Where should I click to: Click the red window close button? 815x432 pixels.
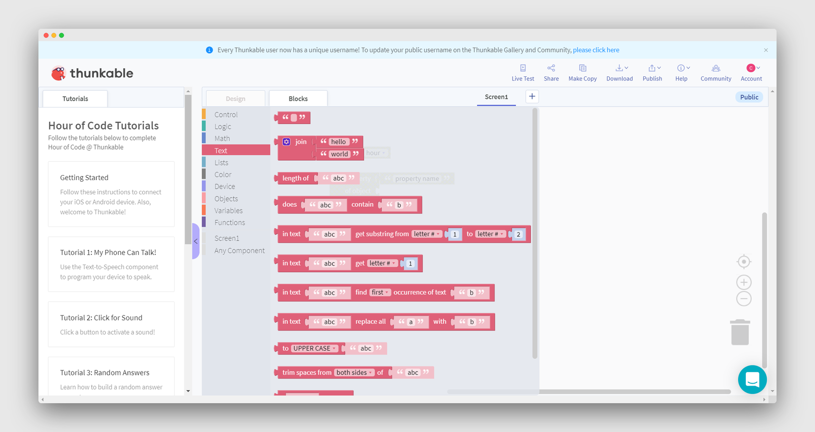point(46,35)
